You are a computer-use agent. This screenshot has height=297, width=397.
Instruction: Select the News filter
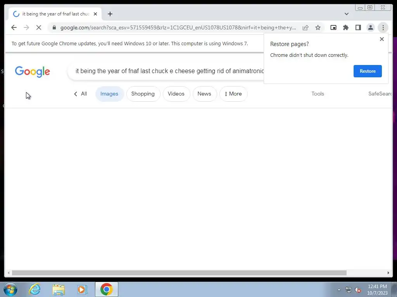(204, 94)
